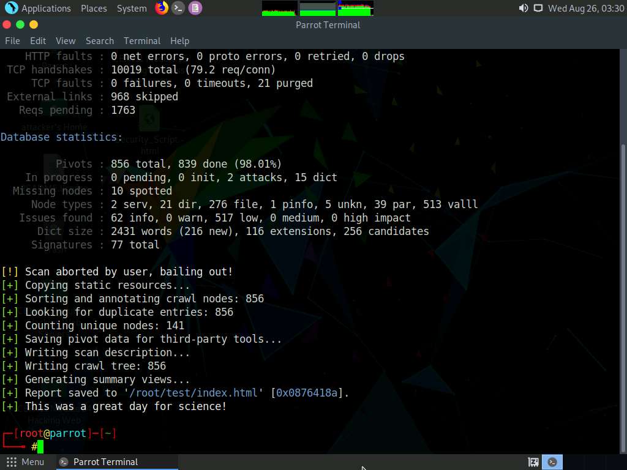Image resolution: width=627 pixels, height=470 pixels.
Task: Open the Applications panel menu
Action: [46, 9]
